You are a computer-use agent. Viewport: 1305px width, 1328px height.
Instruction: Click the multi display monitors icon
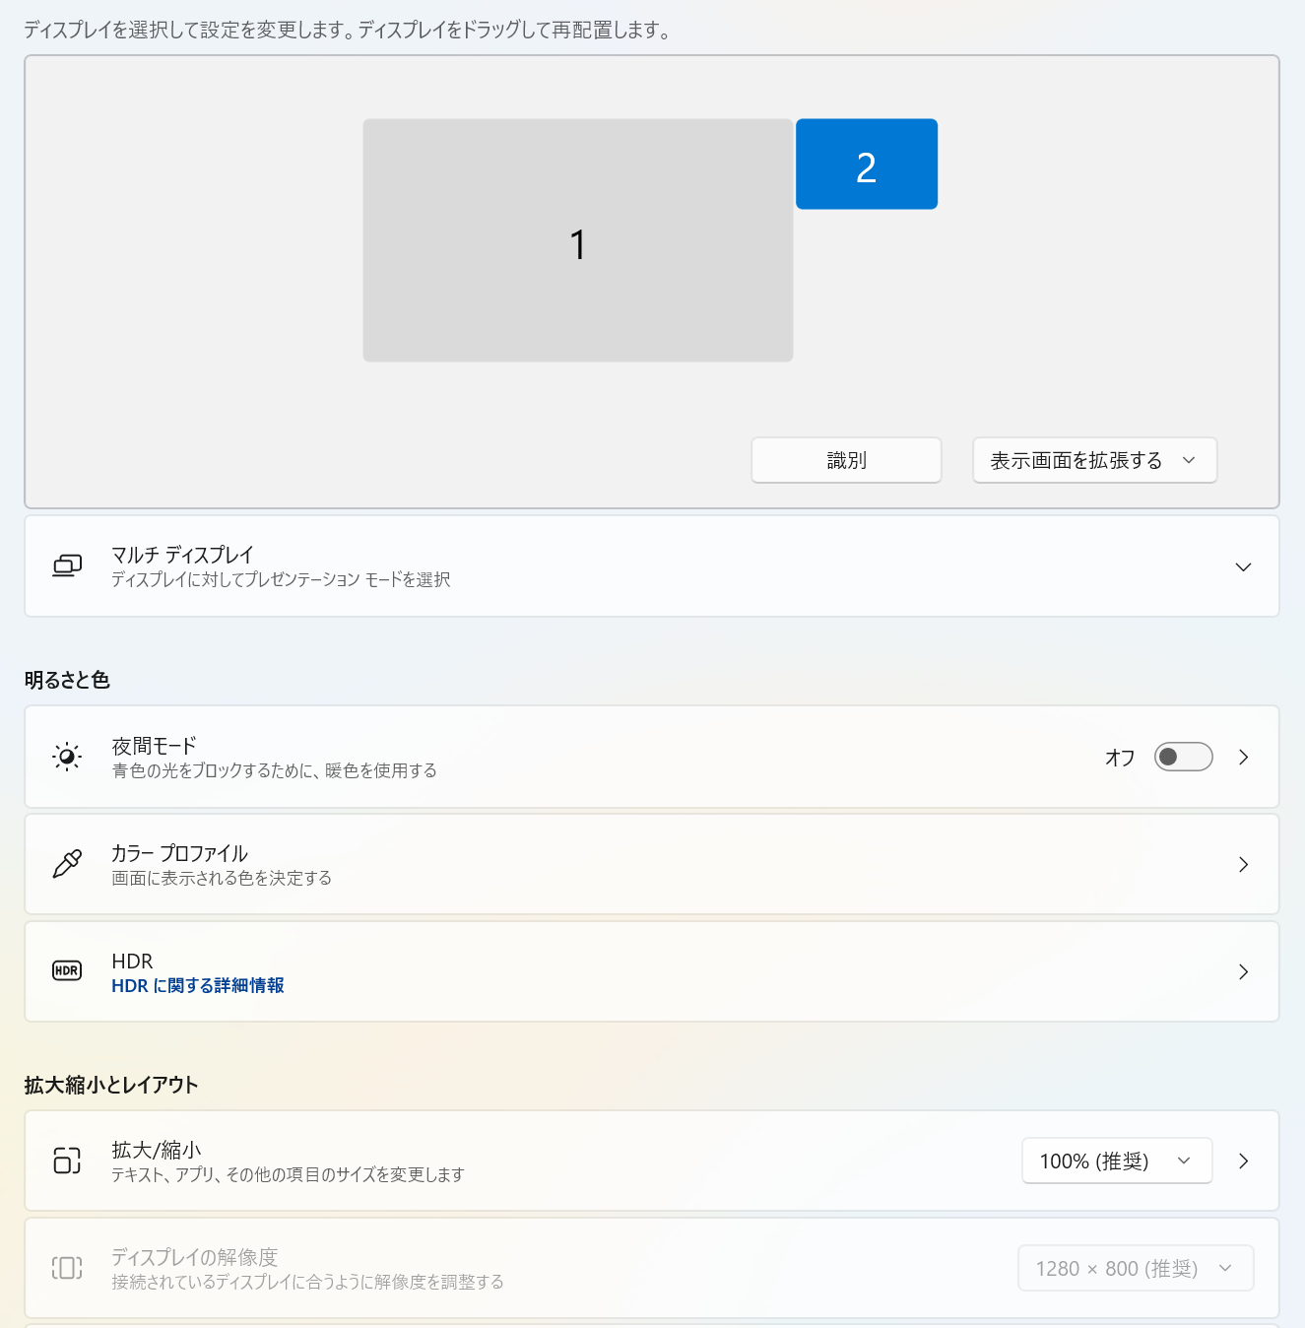(x=66, y=565)
